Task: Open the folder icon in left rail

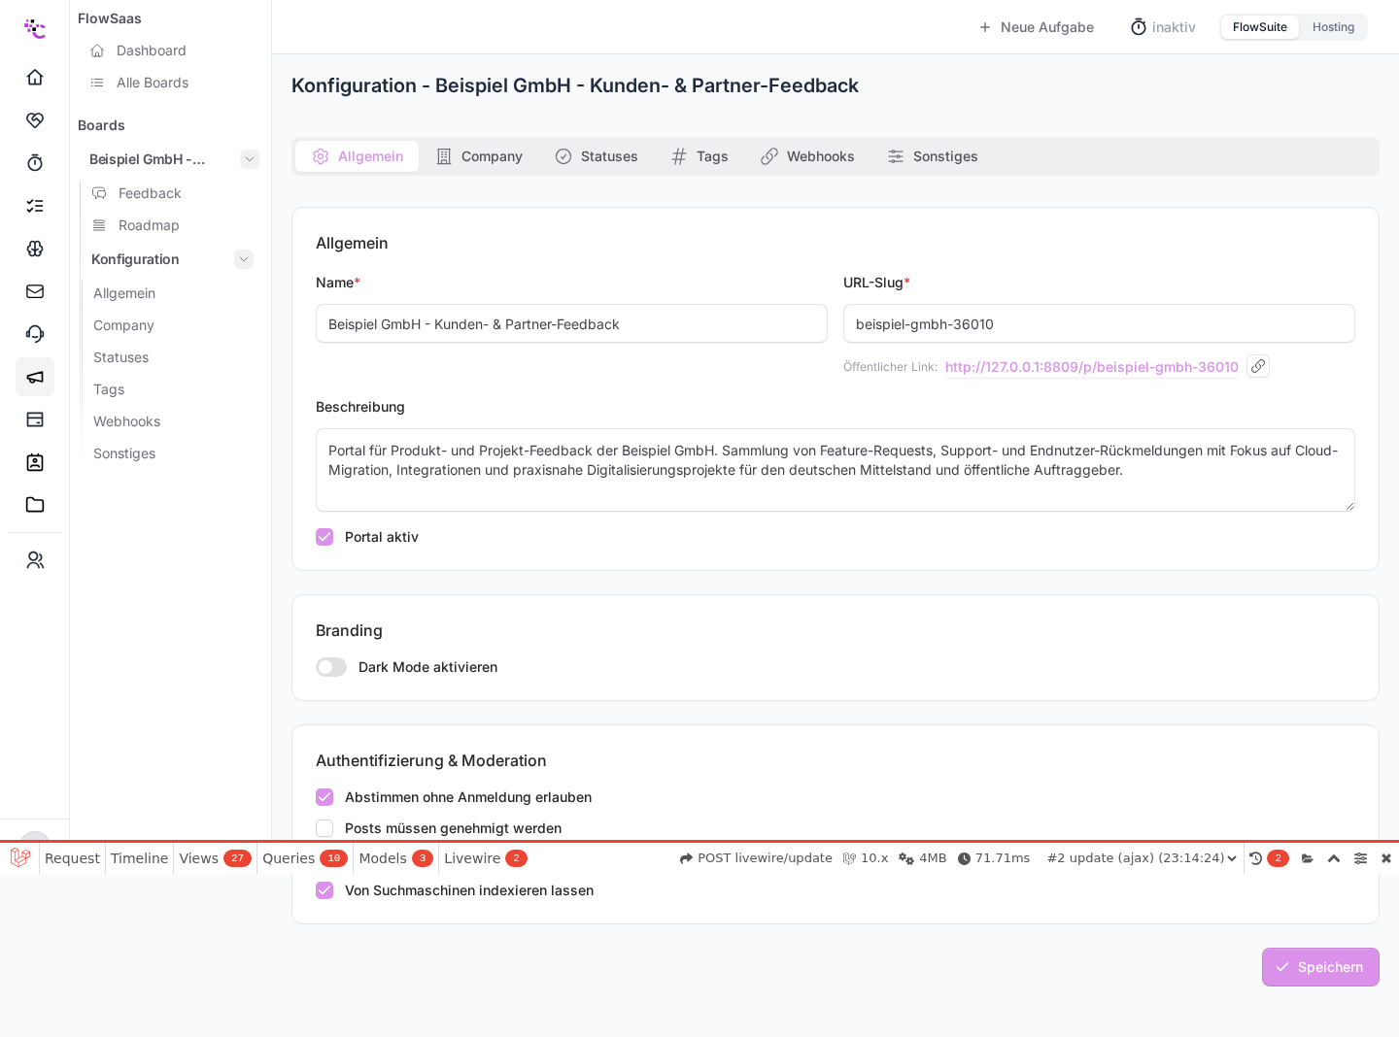Action: pyautogui.click(x=35, y=504)
